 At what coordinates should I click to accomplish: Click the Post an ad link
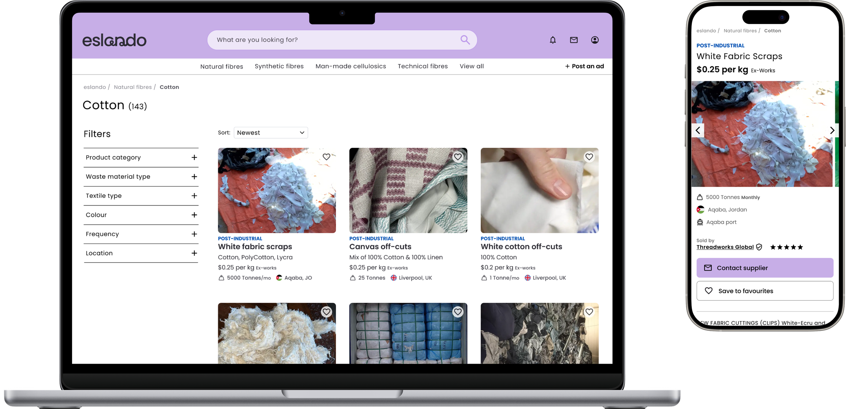click(x=584, y=66)
